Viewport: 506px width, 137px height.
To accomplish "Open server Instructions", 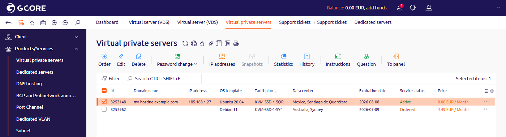I will pyautogui.click(x=338, y=60).
